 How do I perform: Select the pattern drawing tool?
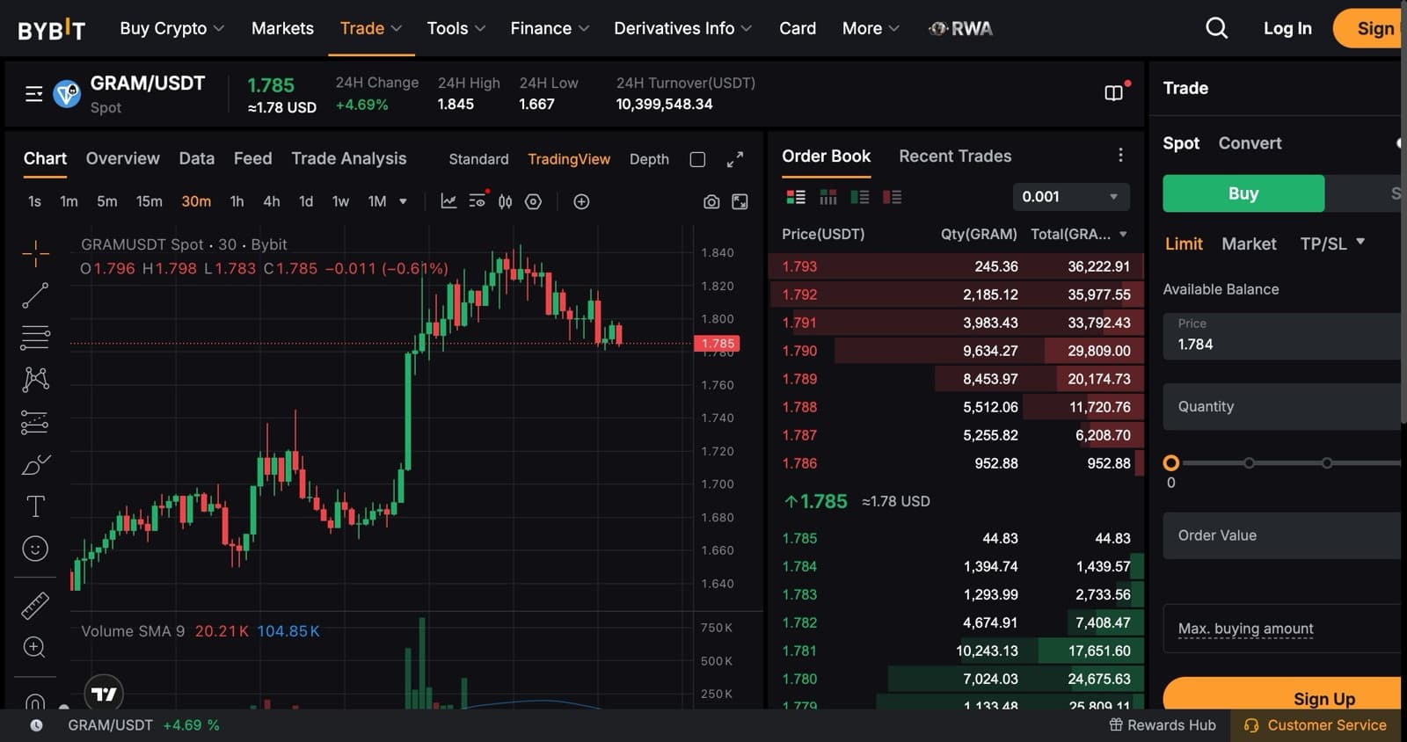35,379
